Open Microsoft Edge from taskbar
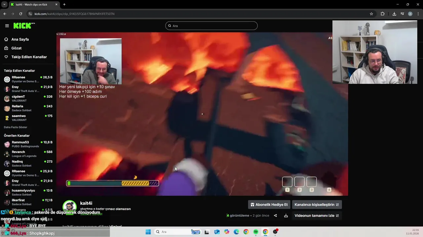 236,232
